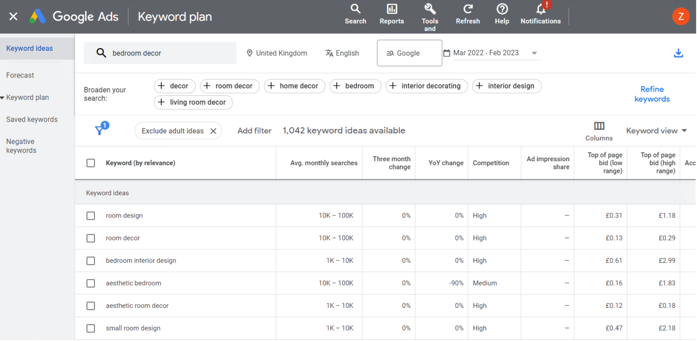Add 'home decor' chip to search

coord(295,86)
